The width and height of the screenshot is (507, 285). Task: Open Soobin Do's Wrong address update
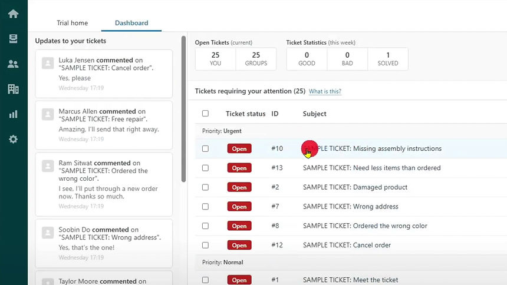(104, 243)
